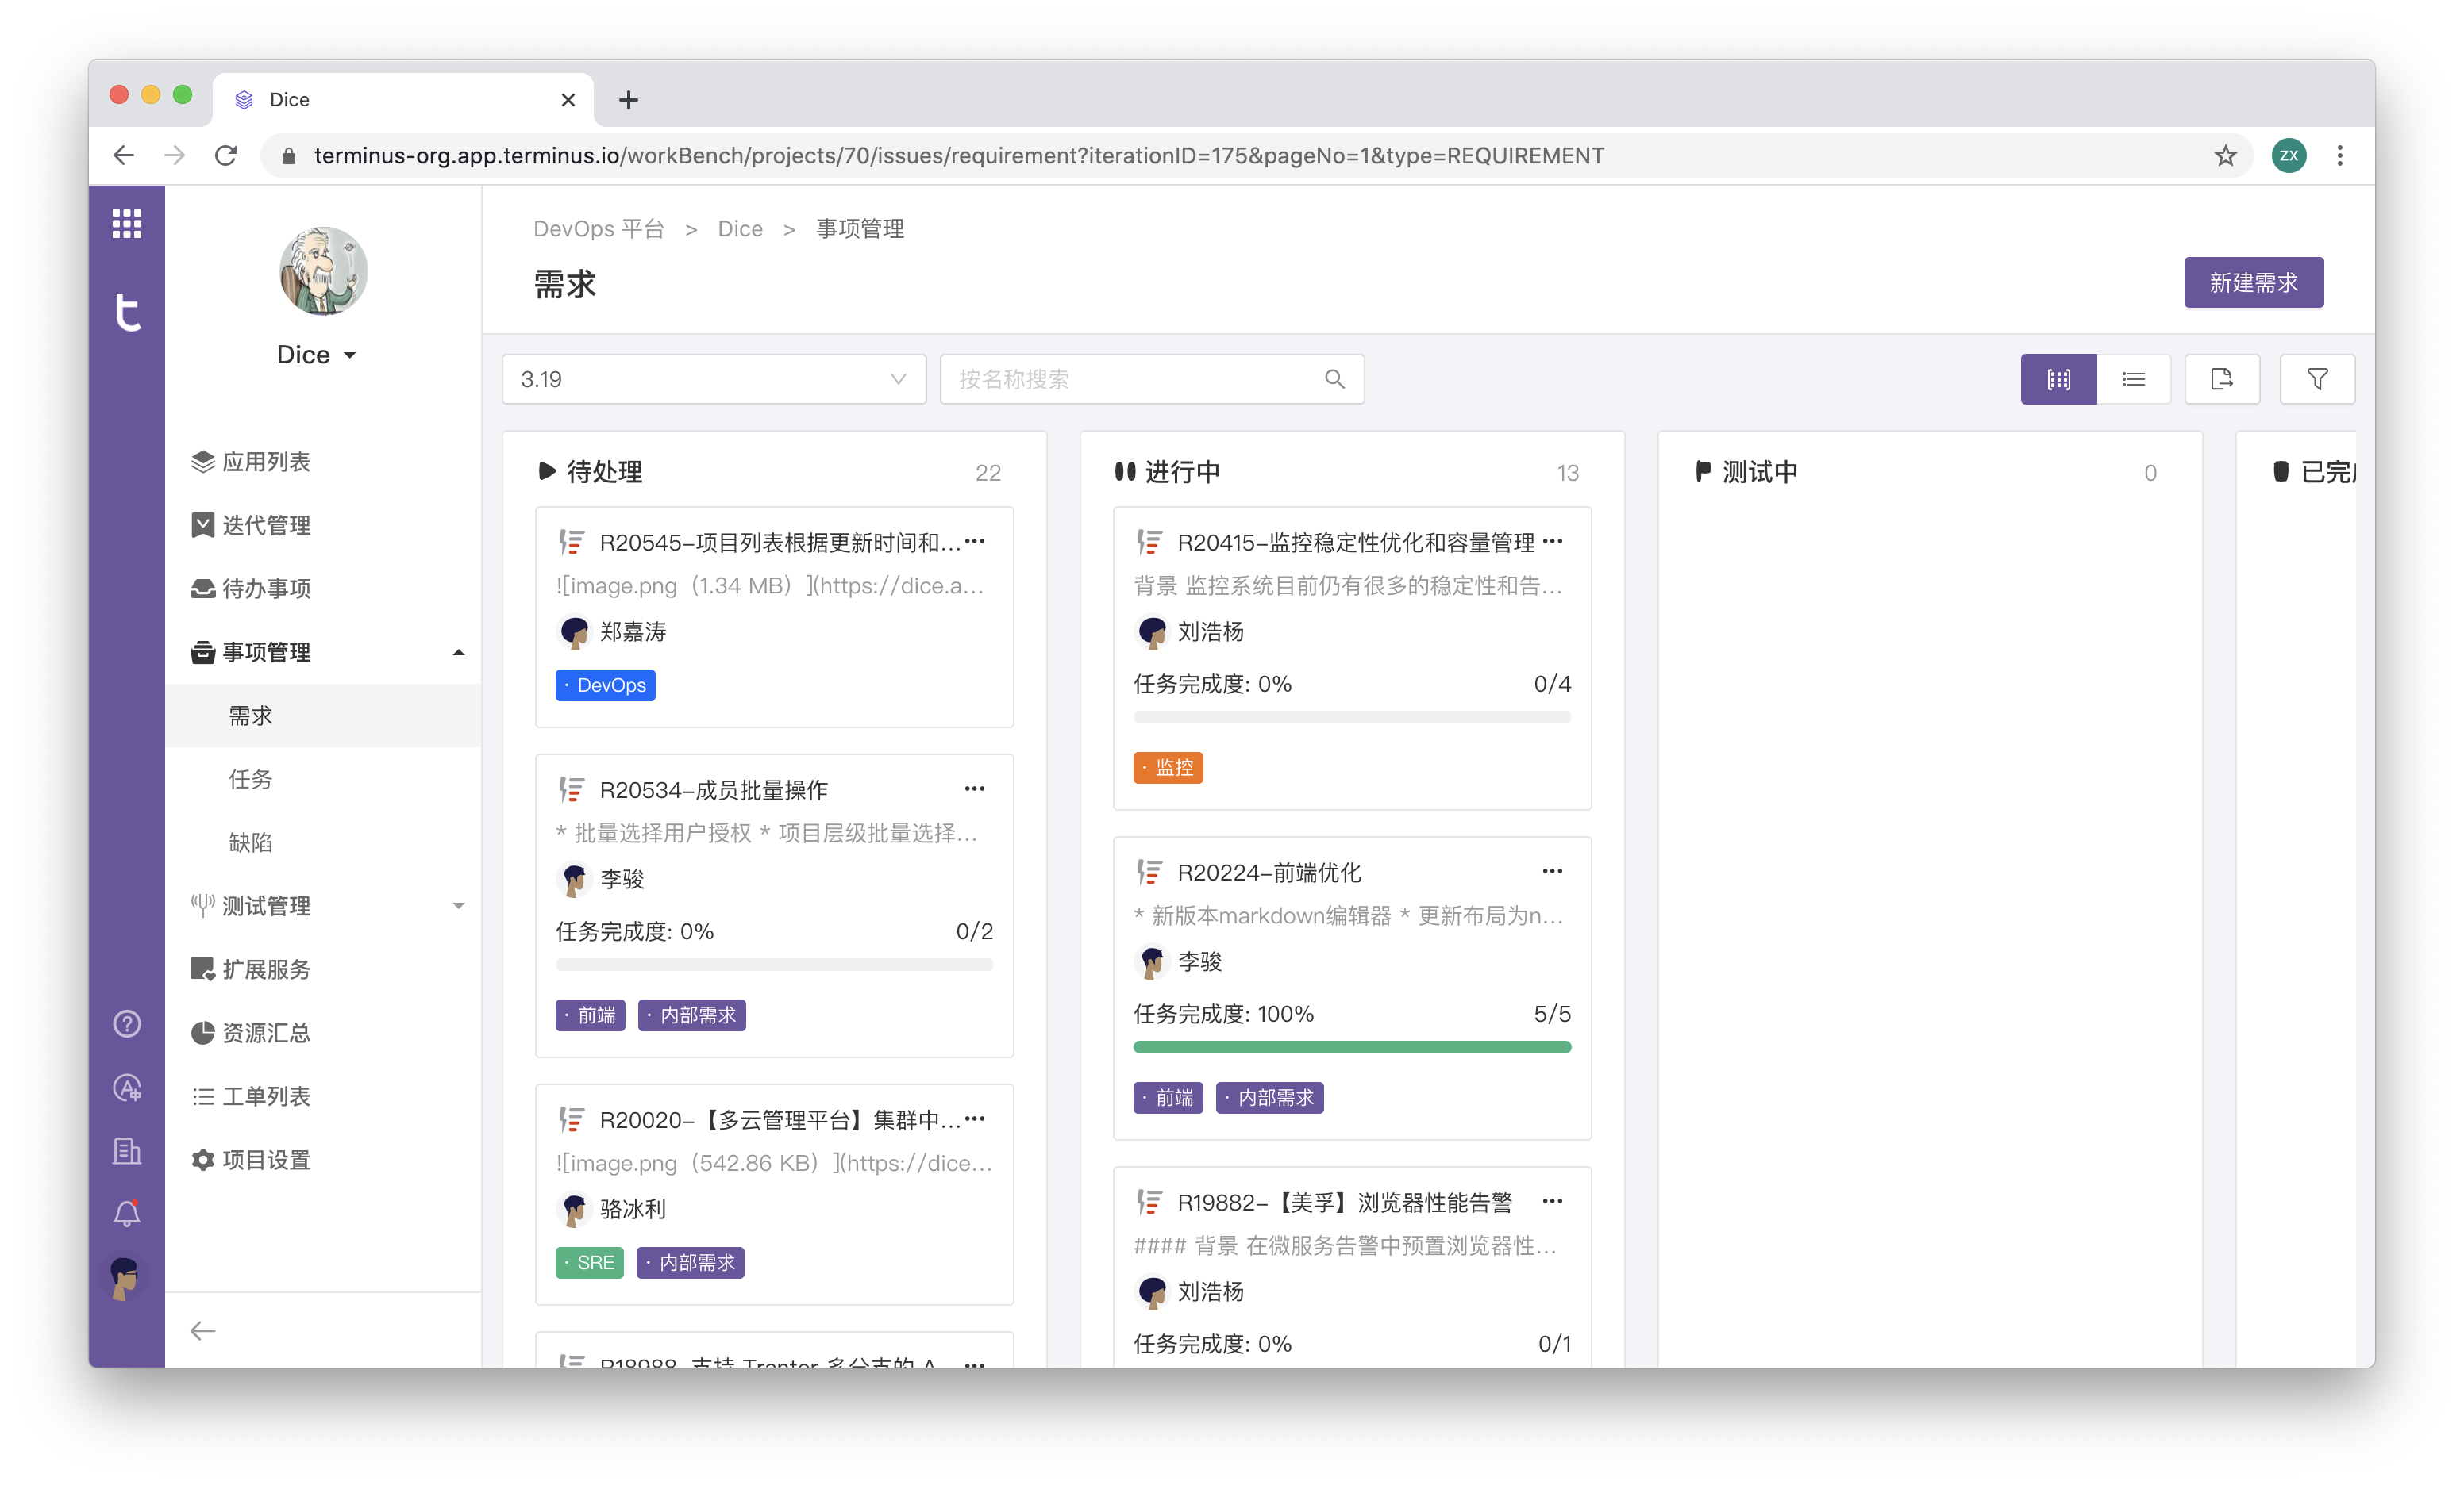Viewport: 2464px width, 1485px height.
Task: Open the organization building icon
Action: point(127,1150)
